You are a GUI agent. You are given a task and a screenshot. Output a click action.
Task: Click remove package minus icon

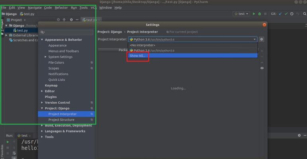(x=262, y=56)
